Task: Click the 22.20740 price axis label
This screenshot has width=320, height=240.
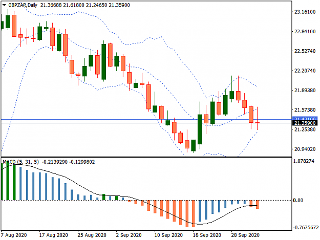Action: click(x=305, y=71)
